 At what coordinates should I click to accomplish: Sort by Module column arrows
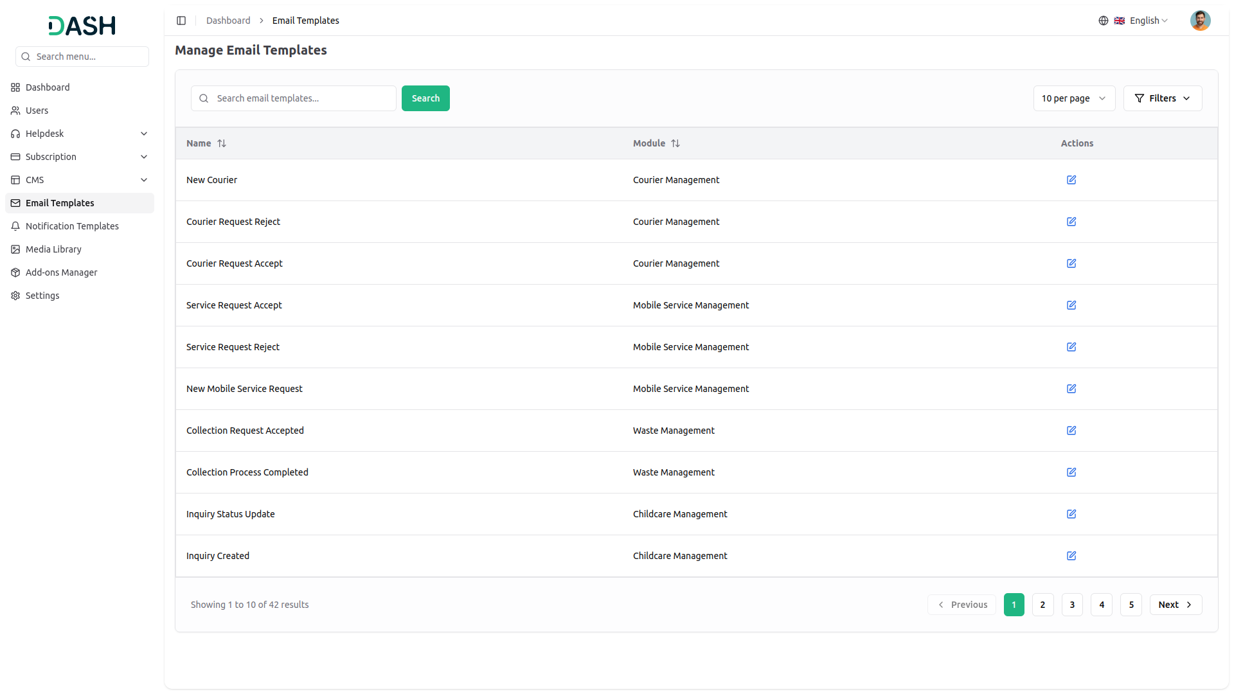coord(675,143)
